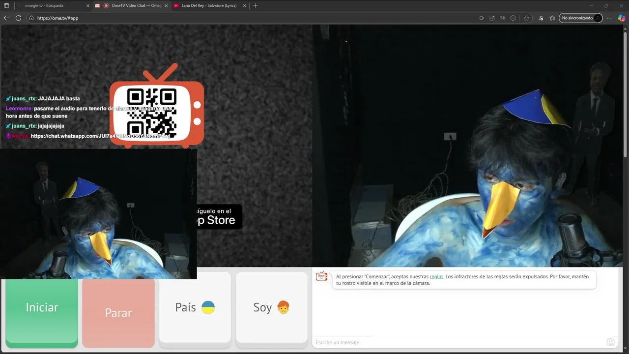Open the circled three-dots icon in the address bar

[x=513, y=18]
